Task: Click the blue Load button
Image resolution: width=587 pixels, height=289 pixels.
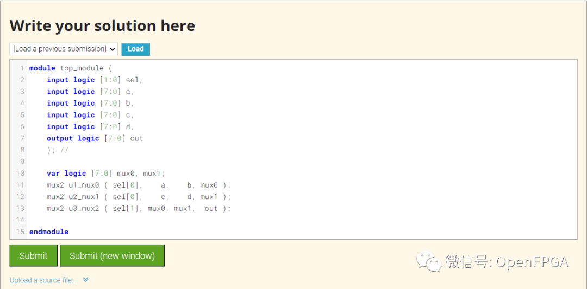Action: coord(135,49)
